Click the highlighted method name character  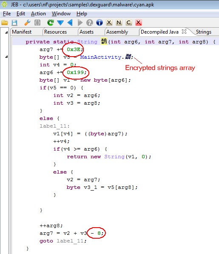coord(104,41)
